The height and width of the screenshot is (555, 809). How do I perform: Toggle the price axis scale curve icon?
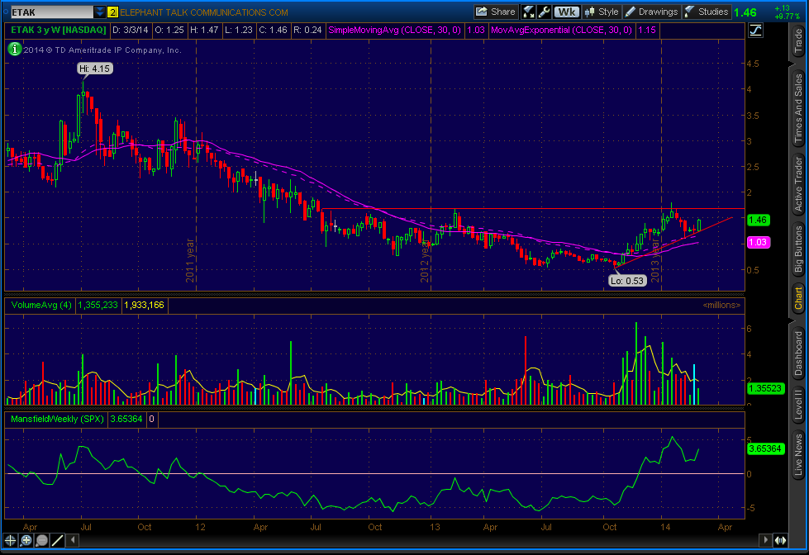click(755, 31)
